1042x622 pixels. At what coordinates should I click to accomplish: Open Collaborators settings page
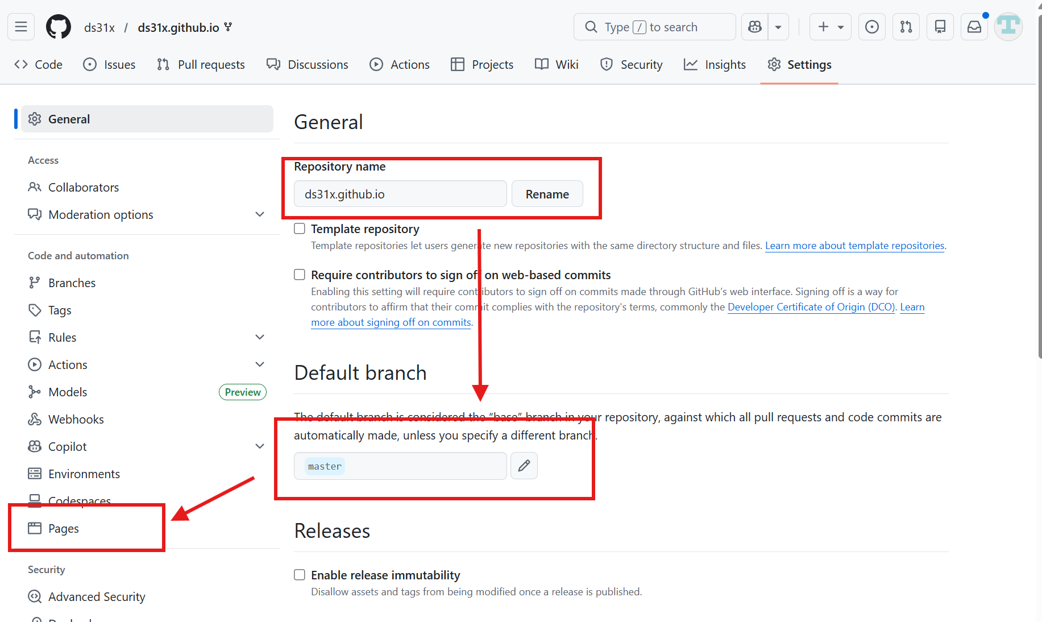click(x=84, y=187)
